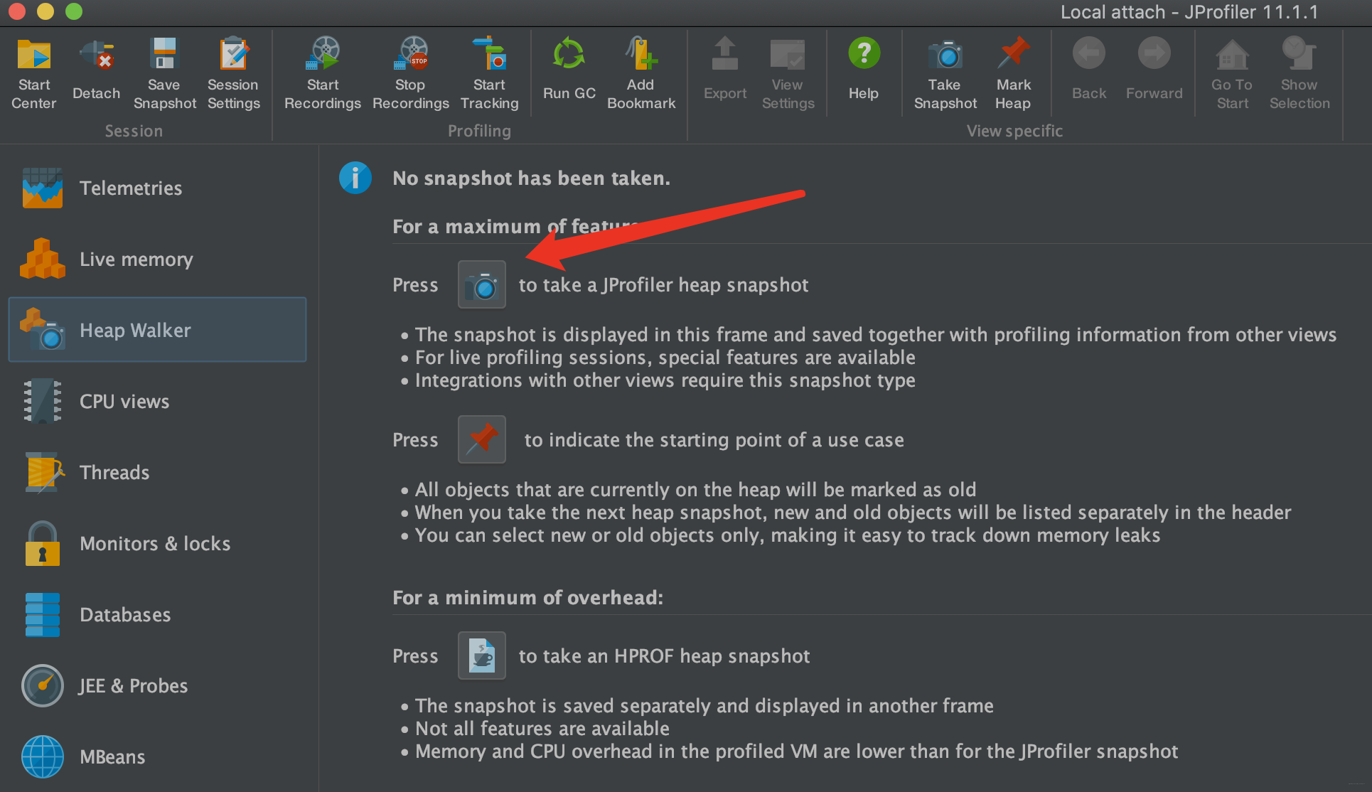Open Session Settings

(233, 74)
